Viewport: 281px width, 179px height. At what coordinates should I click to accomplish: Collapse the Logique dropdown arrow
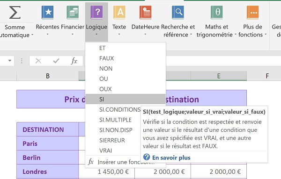point(96,34)
